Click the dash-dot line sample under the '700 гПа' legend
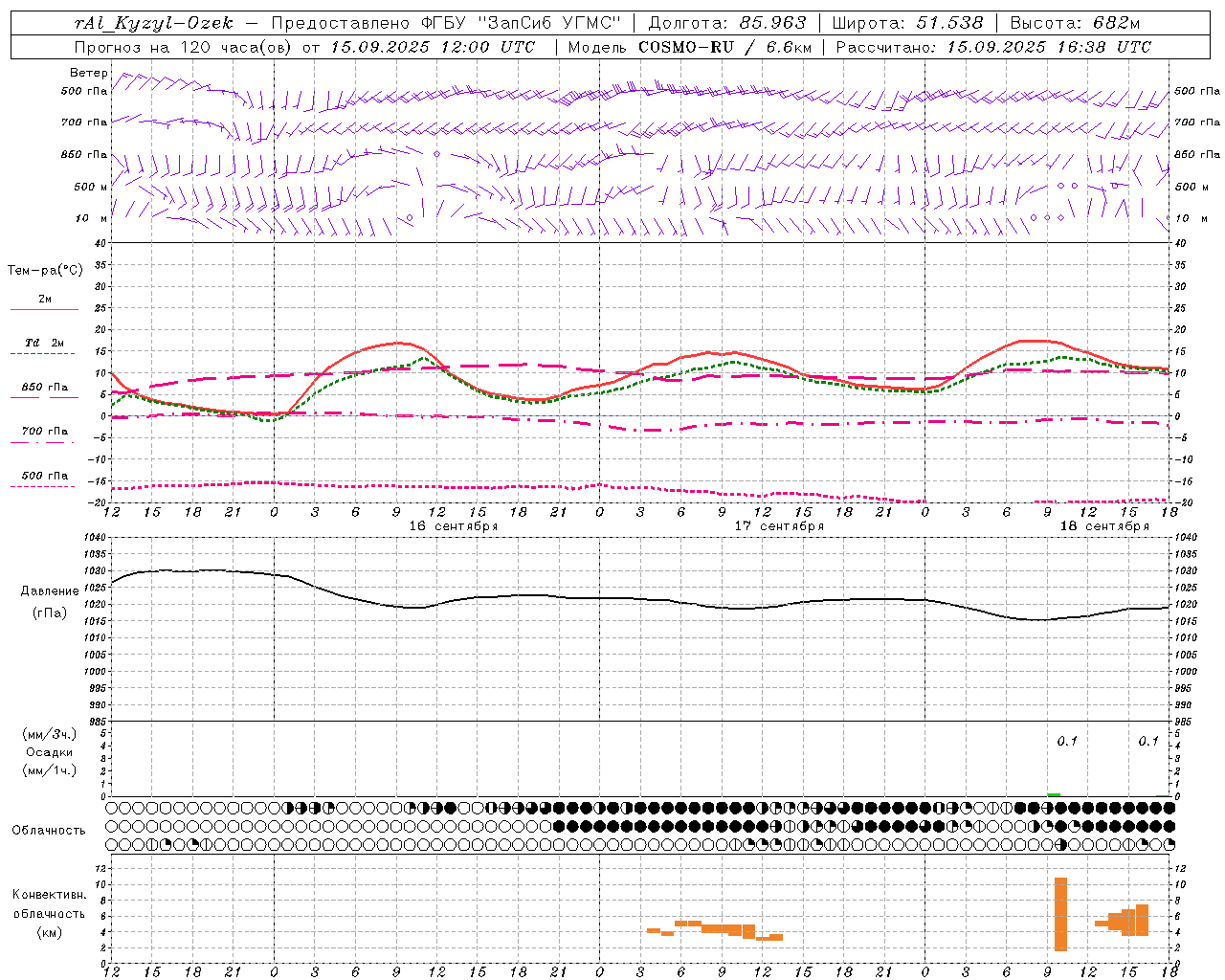1225x980 pixels. point(42,442)
